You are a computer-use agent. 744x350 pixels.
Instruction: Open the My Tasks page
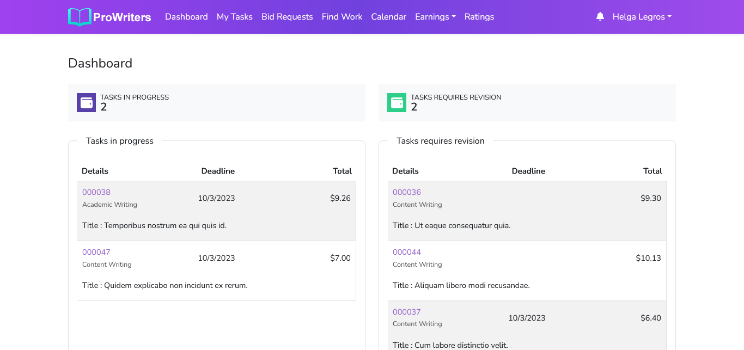point(234,17)
